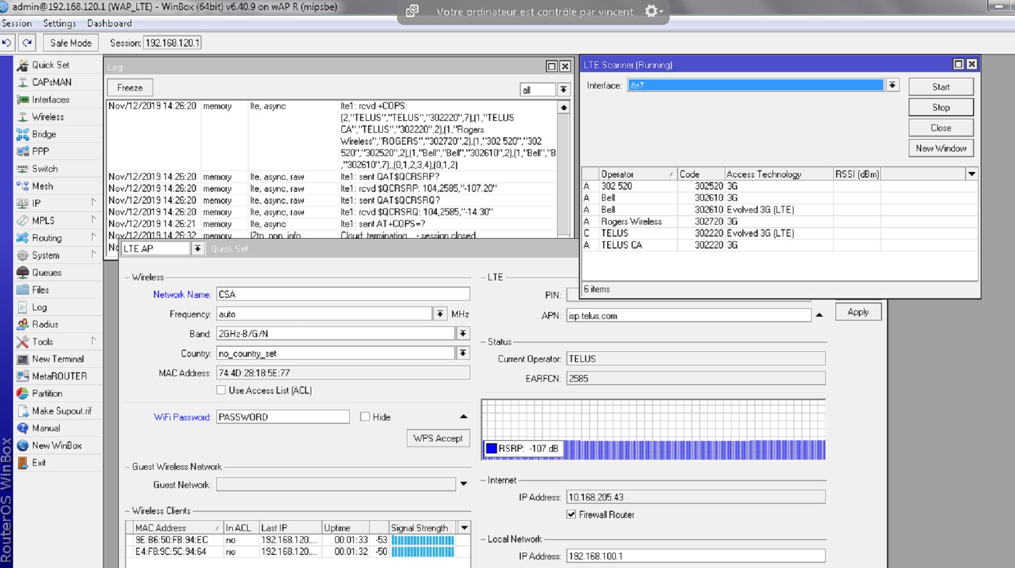This screenshot has height=568, width=1015.
Task: Open the Queues sidebar icon
Action: 23,273
